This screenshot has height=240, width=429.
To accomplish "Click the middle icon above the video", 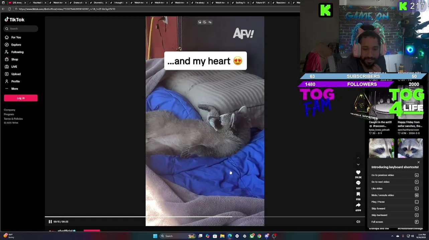I will tap(205, 22).
